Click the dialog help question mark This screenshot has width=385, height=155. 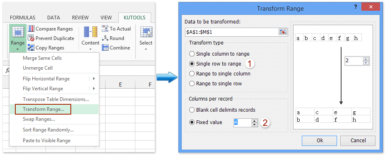click(x=355, y=7)
